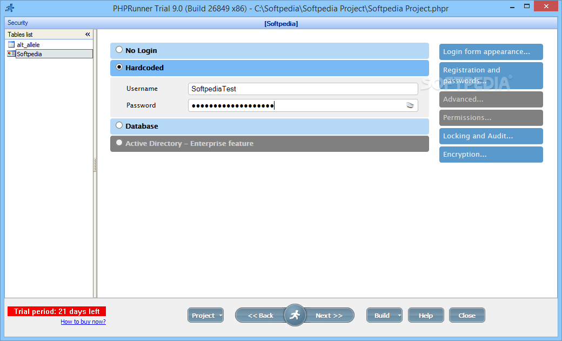The height and width of the screenshot is (341, 562).
Task: Open the Build button dropdown arrow
Action: [x=399, y=316]
